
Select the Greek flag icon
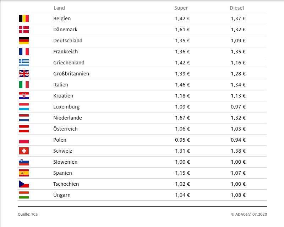coord(24,63)
